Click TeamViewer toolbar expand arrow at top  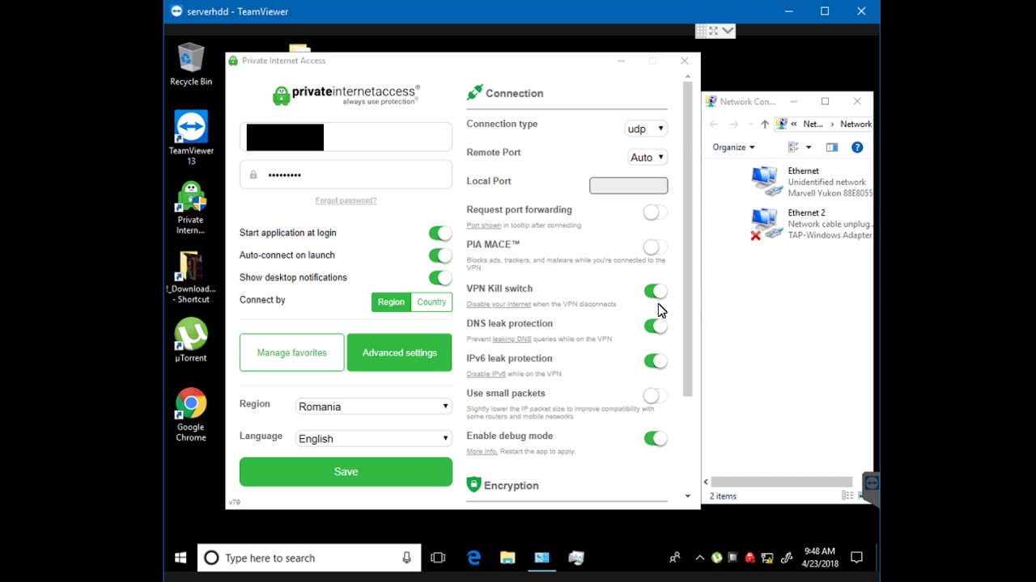point(728,31)
